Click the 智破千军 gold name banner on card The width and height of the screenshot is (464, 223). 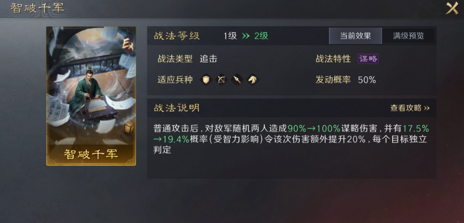pyautogui.click(x=91, y=154)
